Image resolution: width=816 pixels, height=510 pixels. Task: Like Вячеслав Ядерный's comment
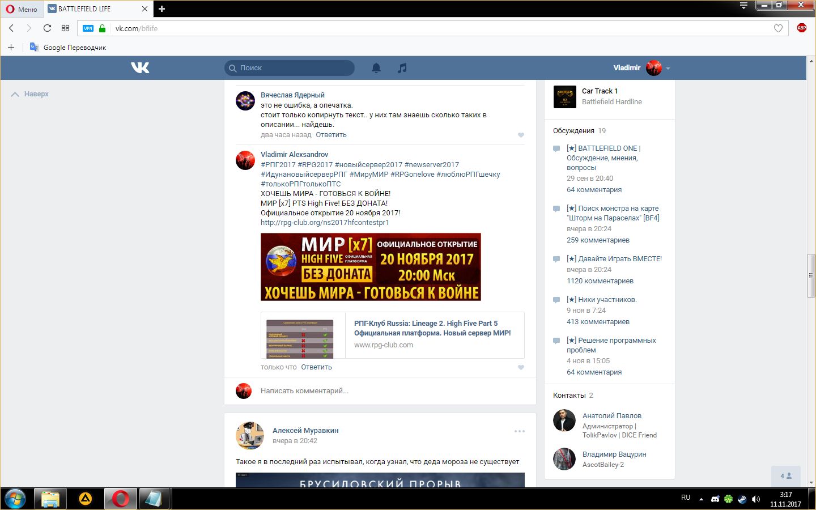click(x=521, y=135)
